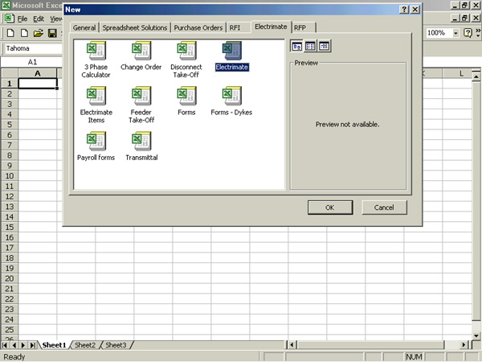Click the dialog Help question mark button
Screen dimensions: 482x362
404,10
